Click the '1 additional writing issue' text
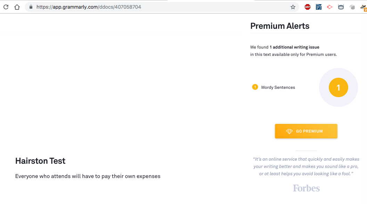Image resolution: width=367 pixels, height=204 pixels. 294,47
